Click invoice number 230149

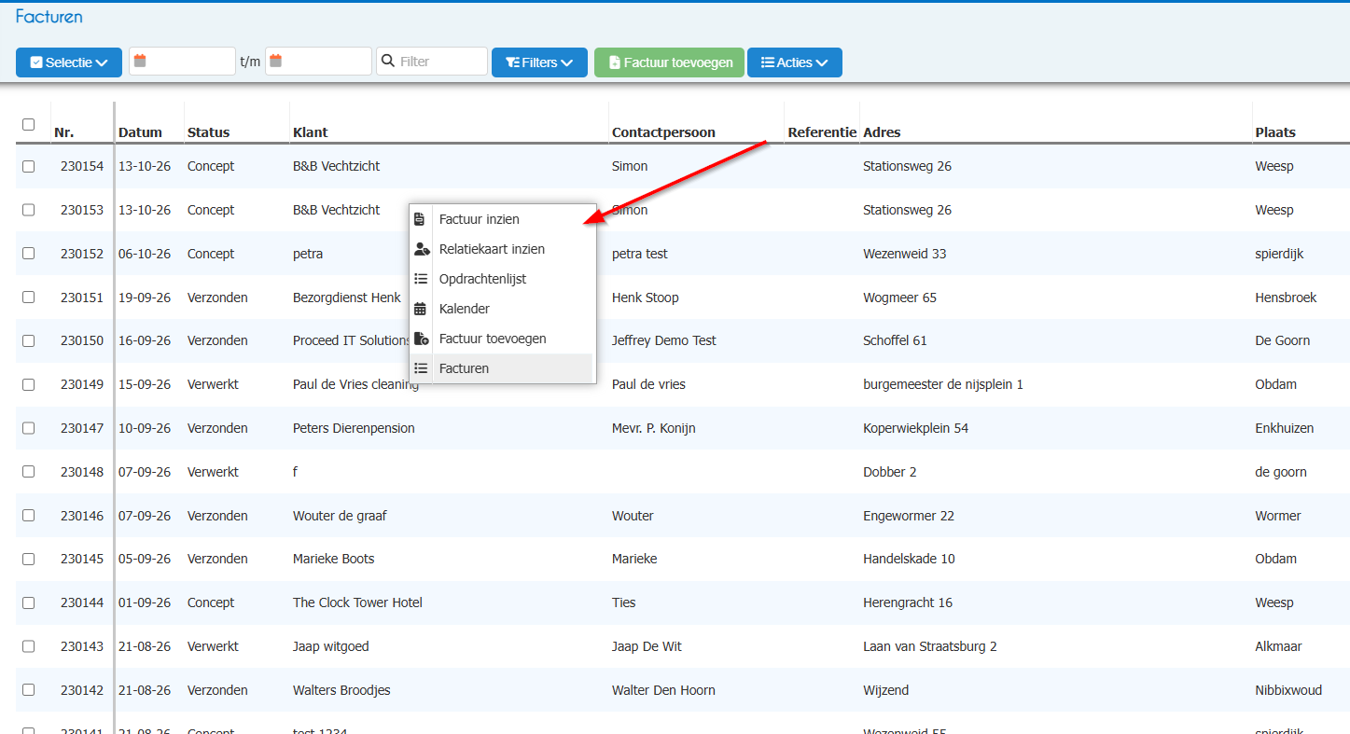[82, 384]
